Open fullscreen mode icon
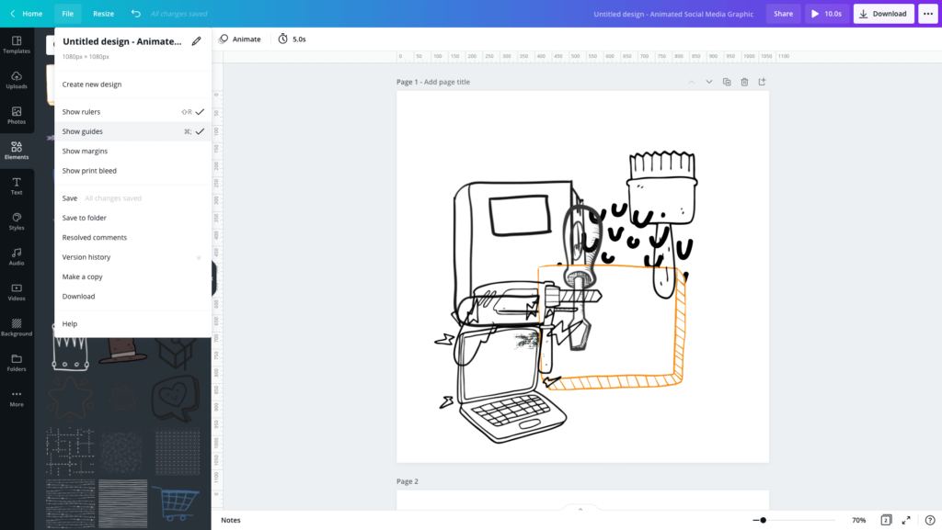 [x=906, y=520]
